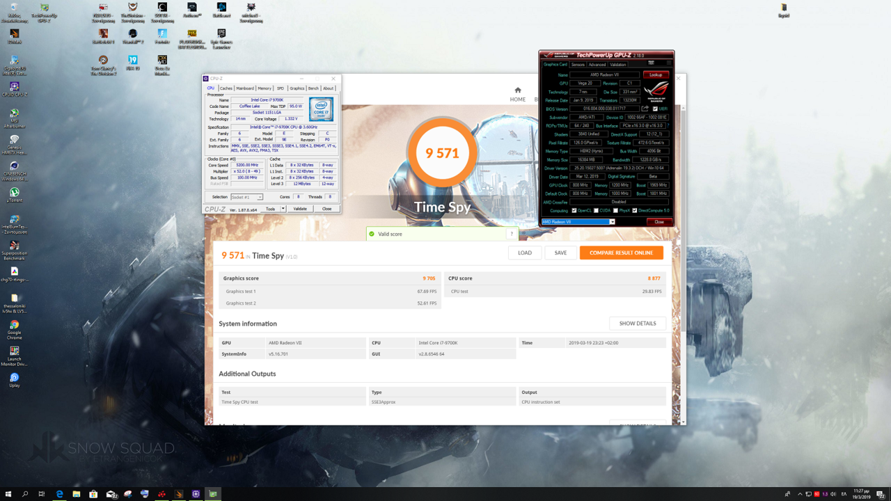Viewport: 891px width, 501px height.
Task: Click the GPU-Z BIOS Version field
Action: click(x=604, y=109)
